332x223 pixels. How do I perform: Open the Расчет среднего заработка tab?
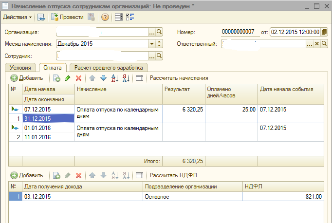click(109, 68)
